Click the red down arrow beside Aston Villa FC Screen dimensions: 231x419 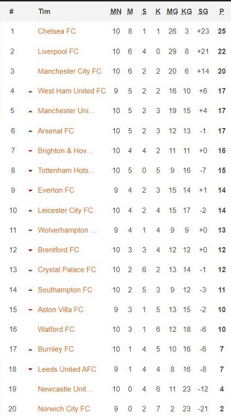(30, 310)
